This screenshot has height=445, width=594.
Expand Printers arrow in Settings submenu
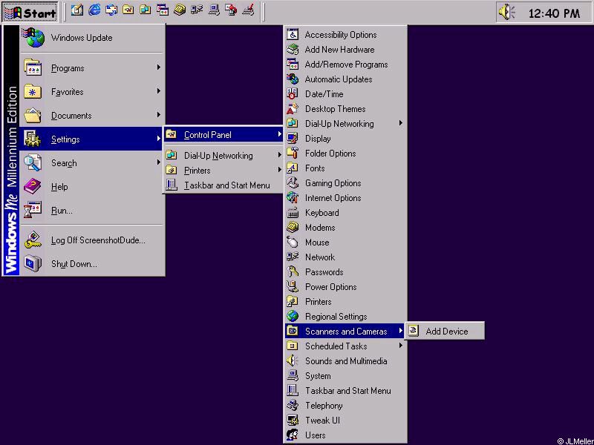[x=280, y=170]
